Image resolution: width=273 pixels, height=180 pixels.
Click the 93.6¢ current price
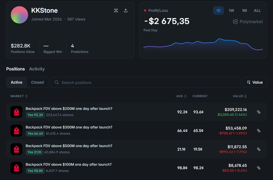(x=198, y=112)
